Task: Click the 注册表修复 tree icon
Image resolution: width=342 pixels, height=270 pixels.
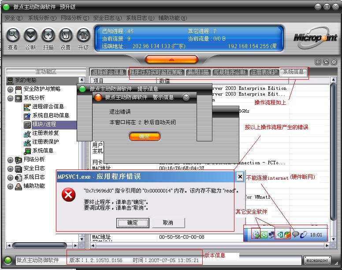Action: [x=27, y=133]
